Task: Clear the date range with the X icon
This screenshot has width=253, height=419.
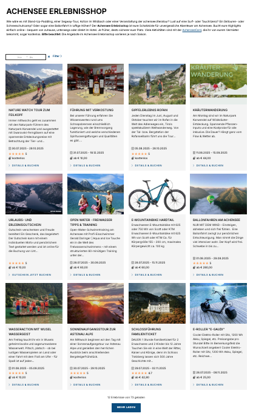Action: point(49,57)
